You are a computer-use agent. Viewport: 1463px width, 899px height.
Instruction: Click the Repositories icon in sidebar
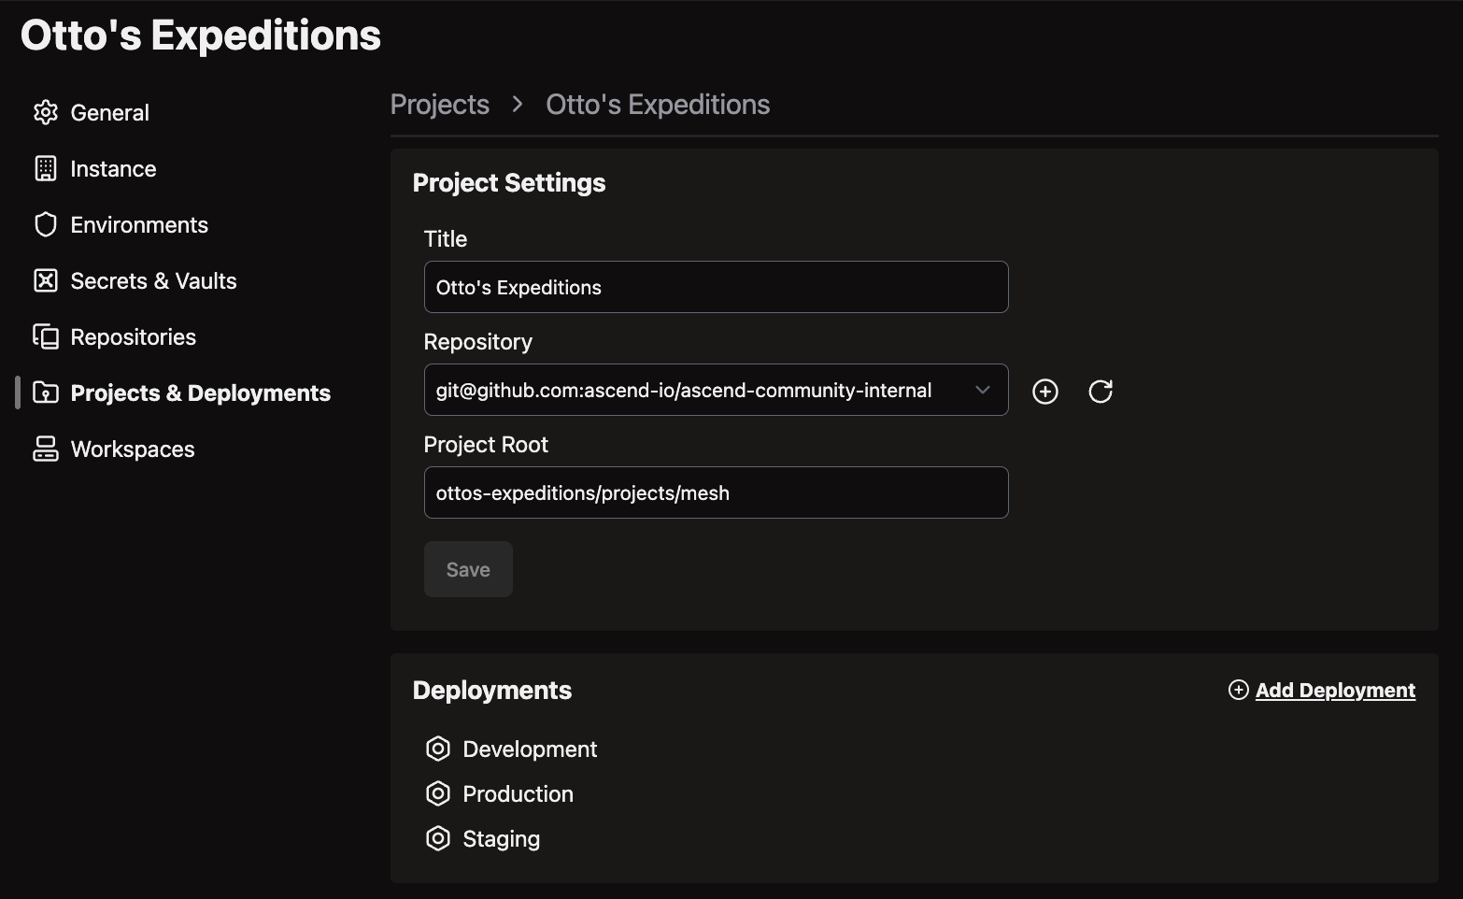click(46, 336)
